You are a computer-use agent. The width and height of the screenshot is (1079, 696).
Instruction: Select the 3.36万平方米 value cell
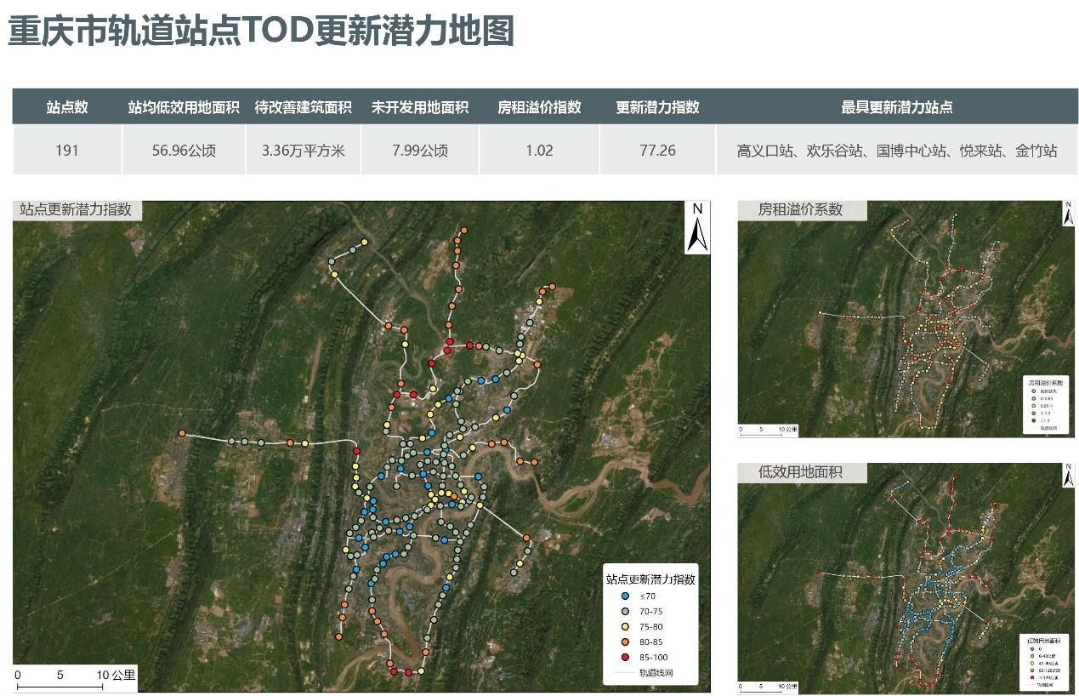pos(303,151)
